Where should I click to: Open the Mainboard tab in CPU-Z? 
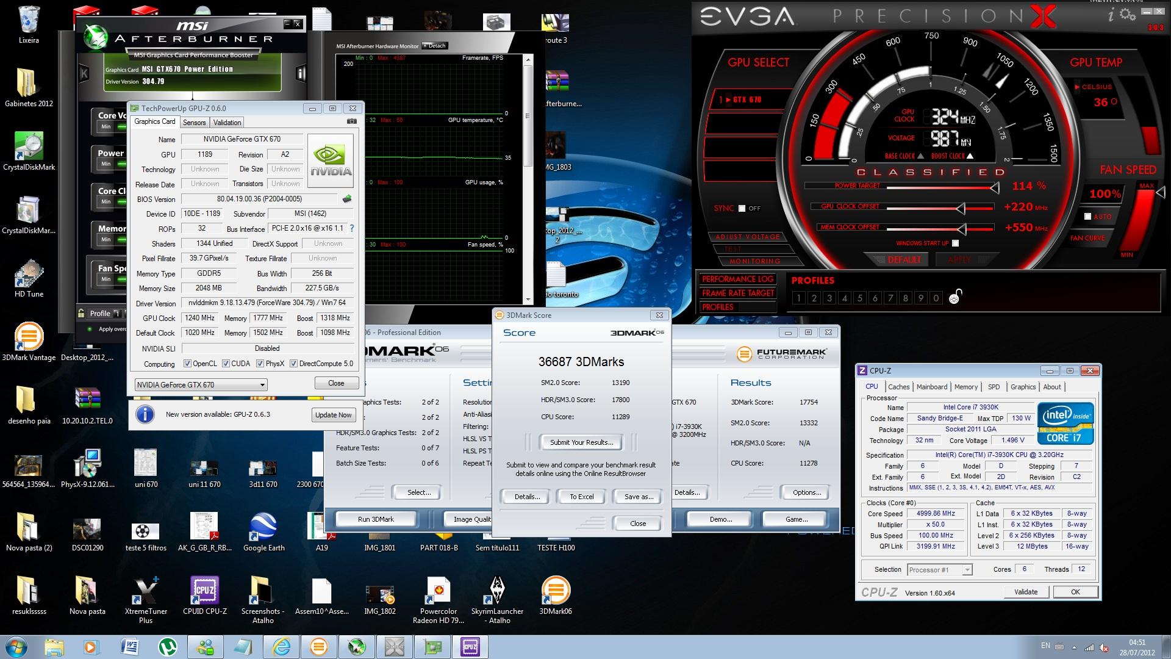point(931,387)
